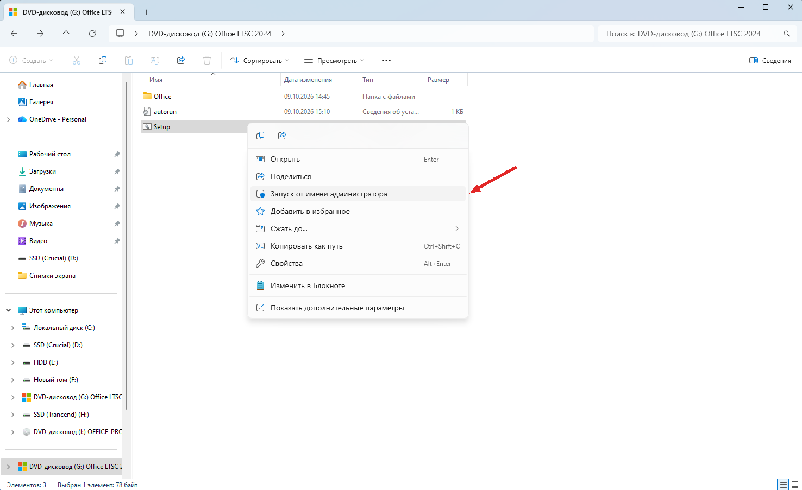Go up one folder level
Viewport: 802px width, 490px height.
coord(66,34)
